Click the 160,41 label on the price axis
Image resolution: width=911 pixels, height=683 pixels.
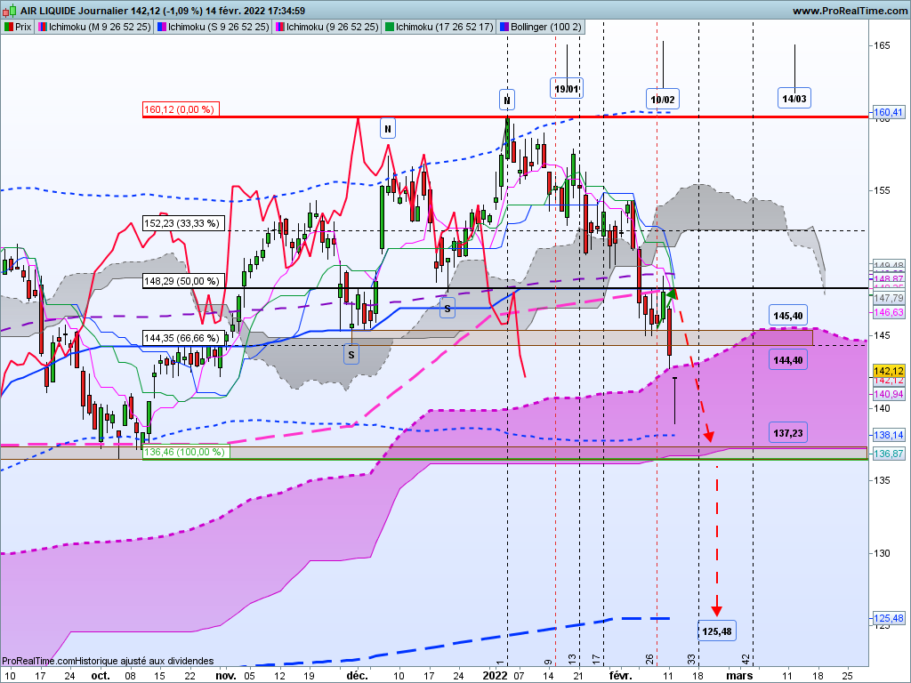pyautogui.click(x=889, y=113)
